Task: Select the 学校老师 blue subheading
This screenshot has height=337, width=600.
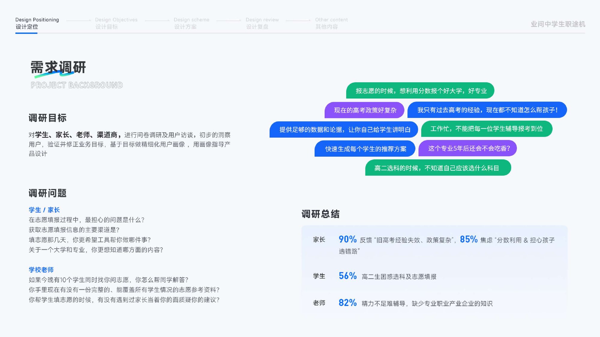Action: click(x=41, y=270)
